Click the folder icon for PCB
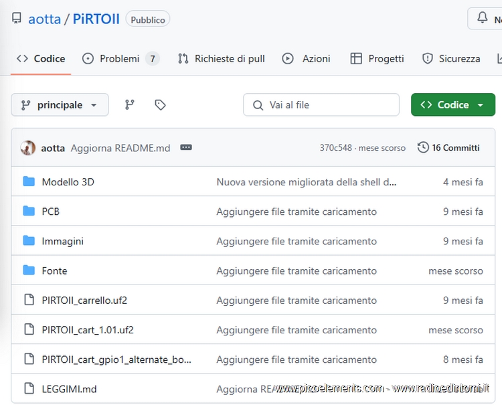This screenshot has height=407, width=502. pos(29,211)
